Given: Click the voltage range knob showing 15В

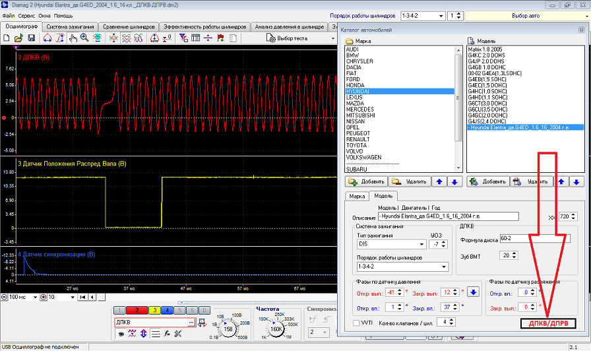Looking at the screenshot, I should [x=228, y=329].
